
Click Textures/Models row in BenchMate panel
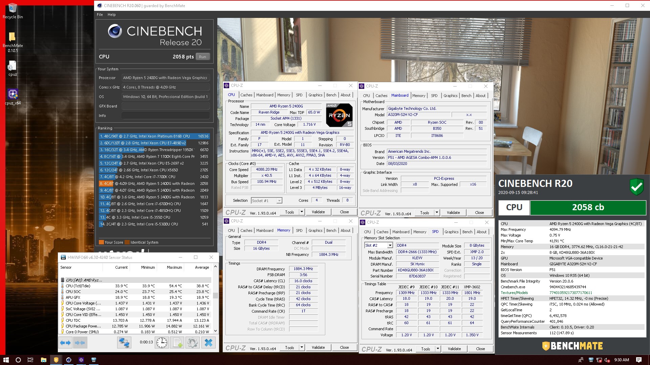pos(572,293)
